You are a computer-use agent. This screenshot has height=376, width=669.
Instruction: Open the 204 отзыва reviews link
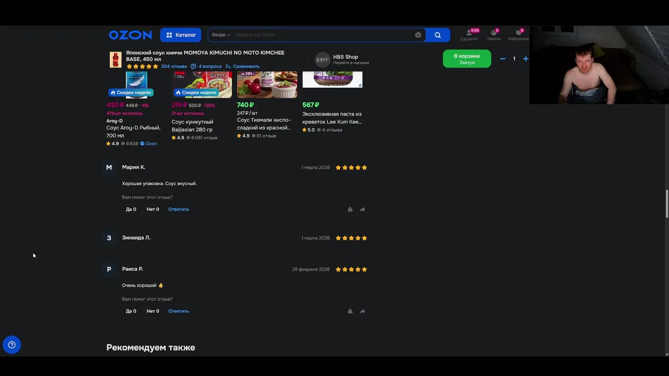(x=174, y=66)
